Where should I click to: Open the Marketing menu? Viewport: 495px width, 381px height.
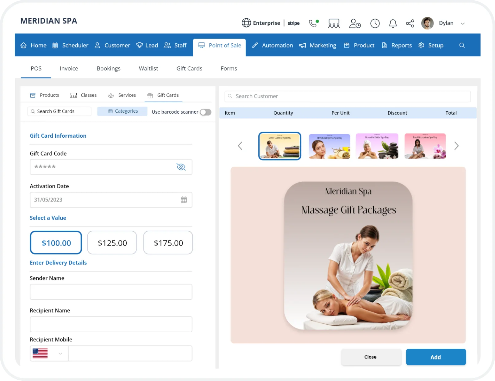tap(318, 45)
